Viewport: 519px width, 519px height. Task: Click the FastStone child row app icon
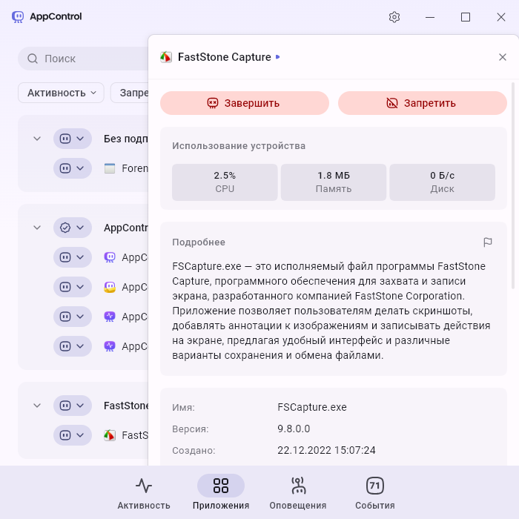coord(110,435)
